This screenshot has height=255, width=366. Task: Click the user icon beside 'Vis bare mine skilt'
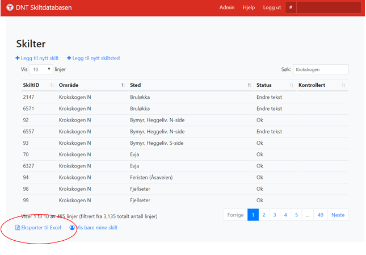click(x=72, y=227)
